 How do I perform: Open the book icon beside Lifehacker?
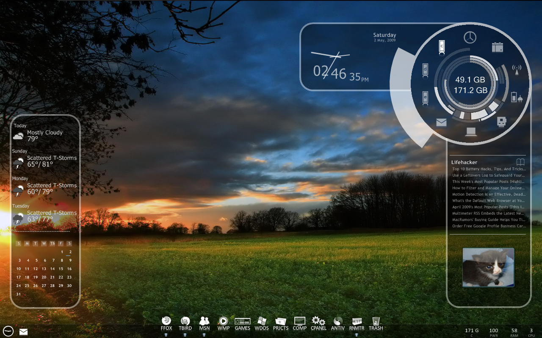click(520, 162)
